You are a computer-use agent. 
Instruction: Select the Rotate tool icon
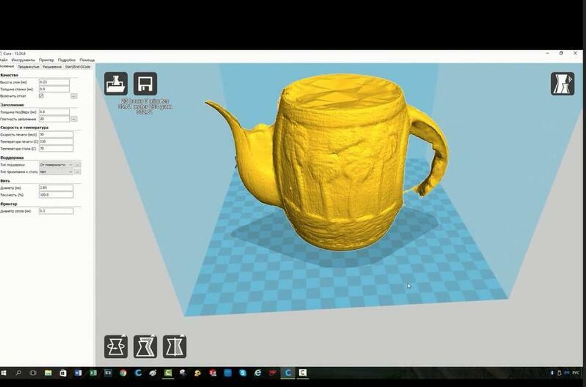116,346
